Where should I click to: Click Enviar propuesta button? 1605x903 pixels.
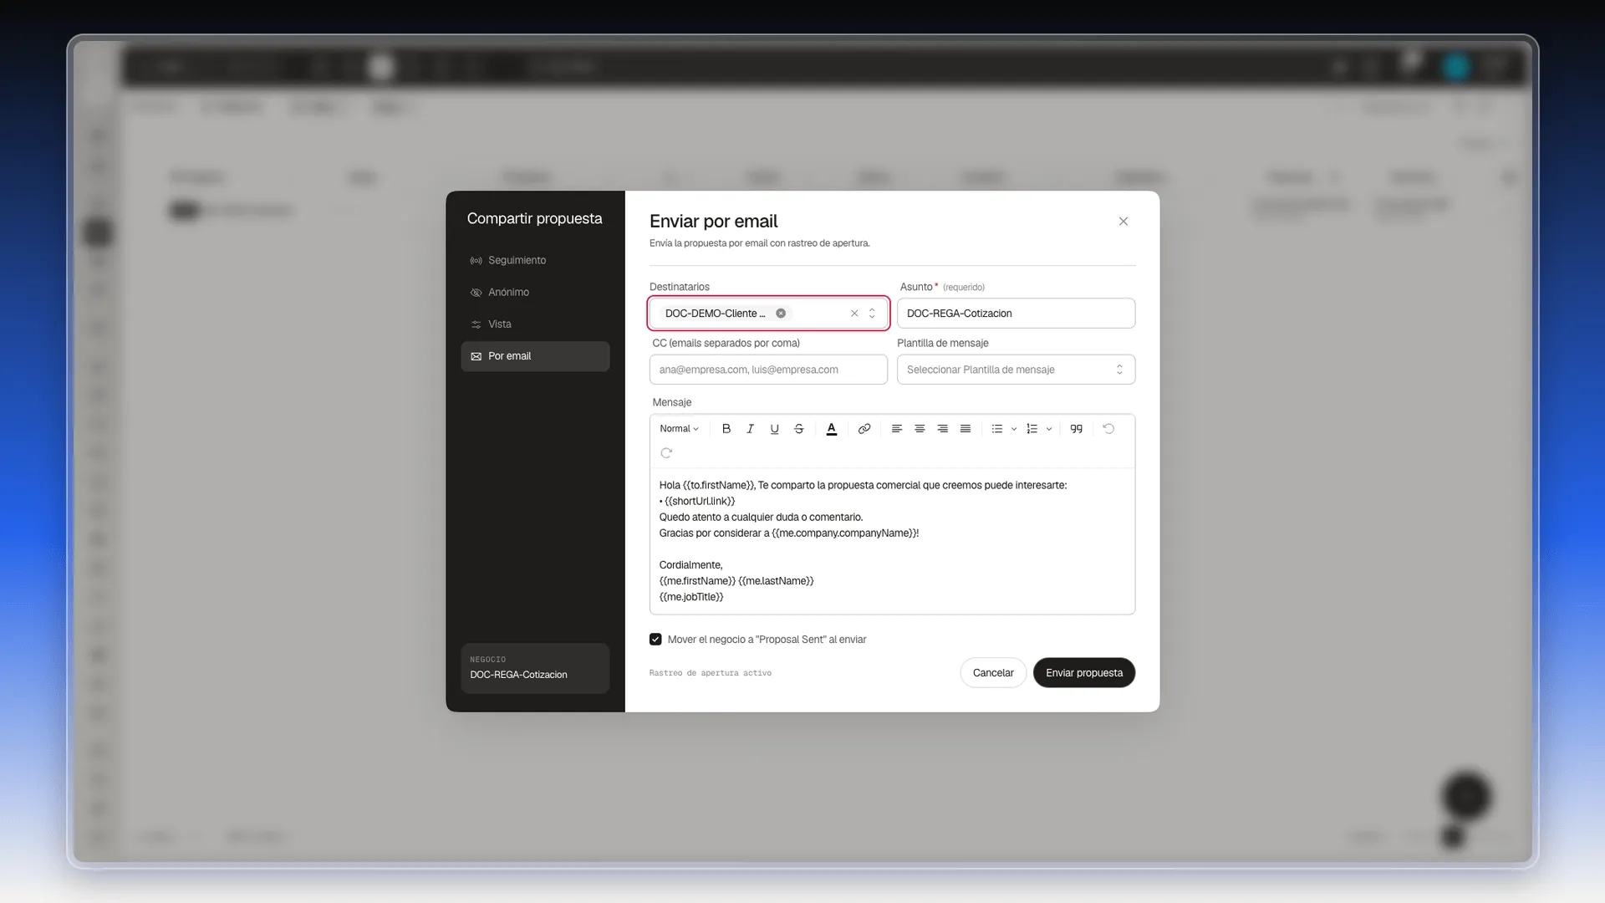click(x=1084, y=673)
